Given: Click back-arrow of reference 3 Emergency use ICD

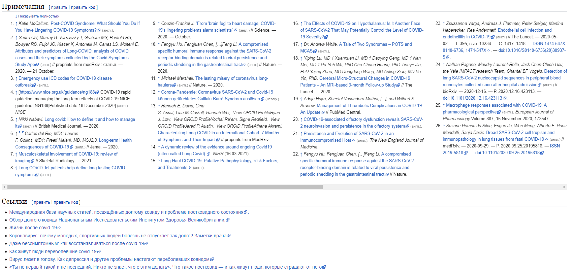Looking at the screenshot, I should coord(17,78).
